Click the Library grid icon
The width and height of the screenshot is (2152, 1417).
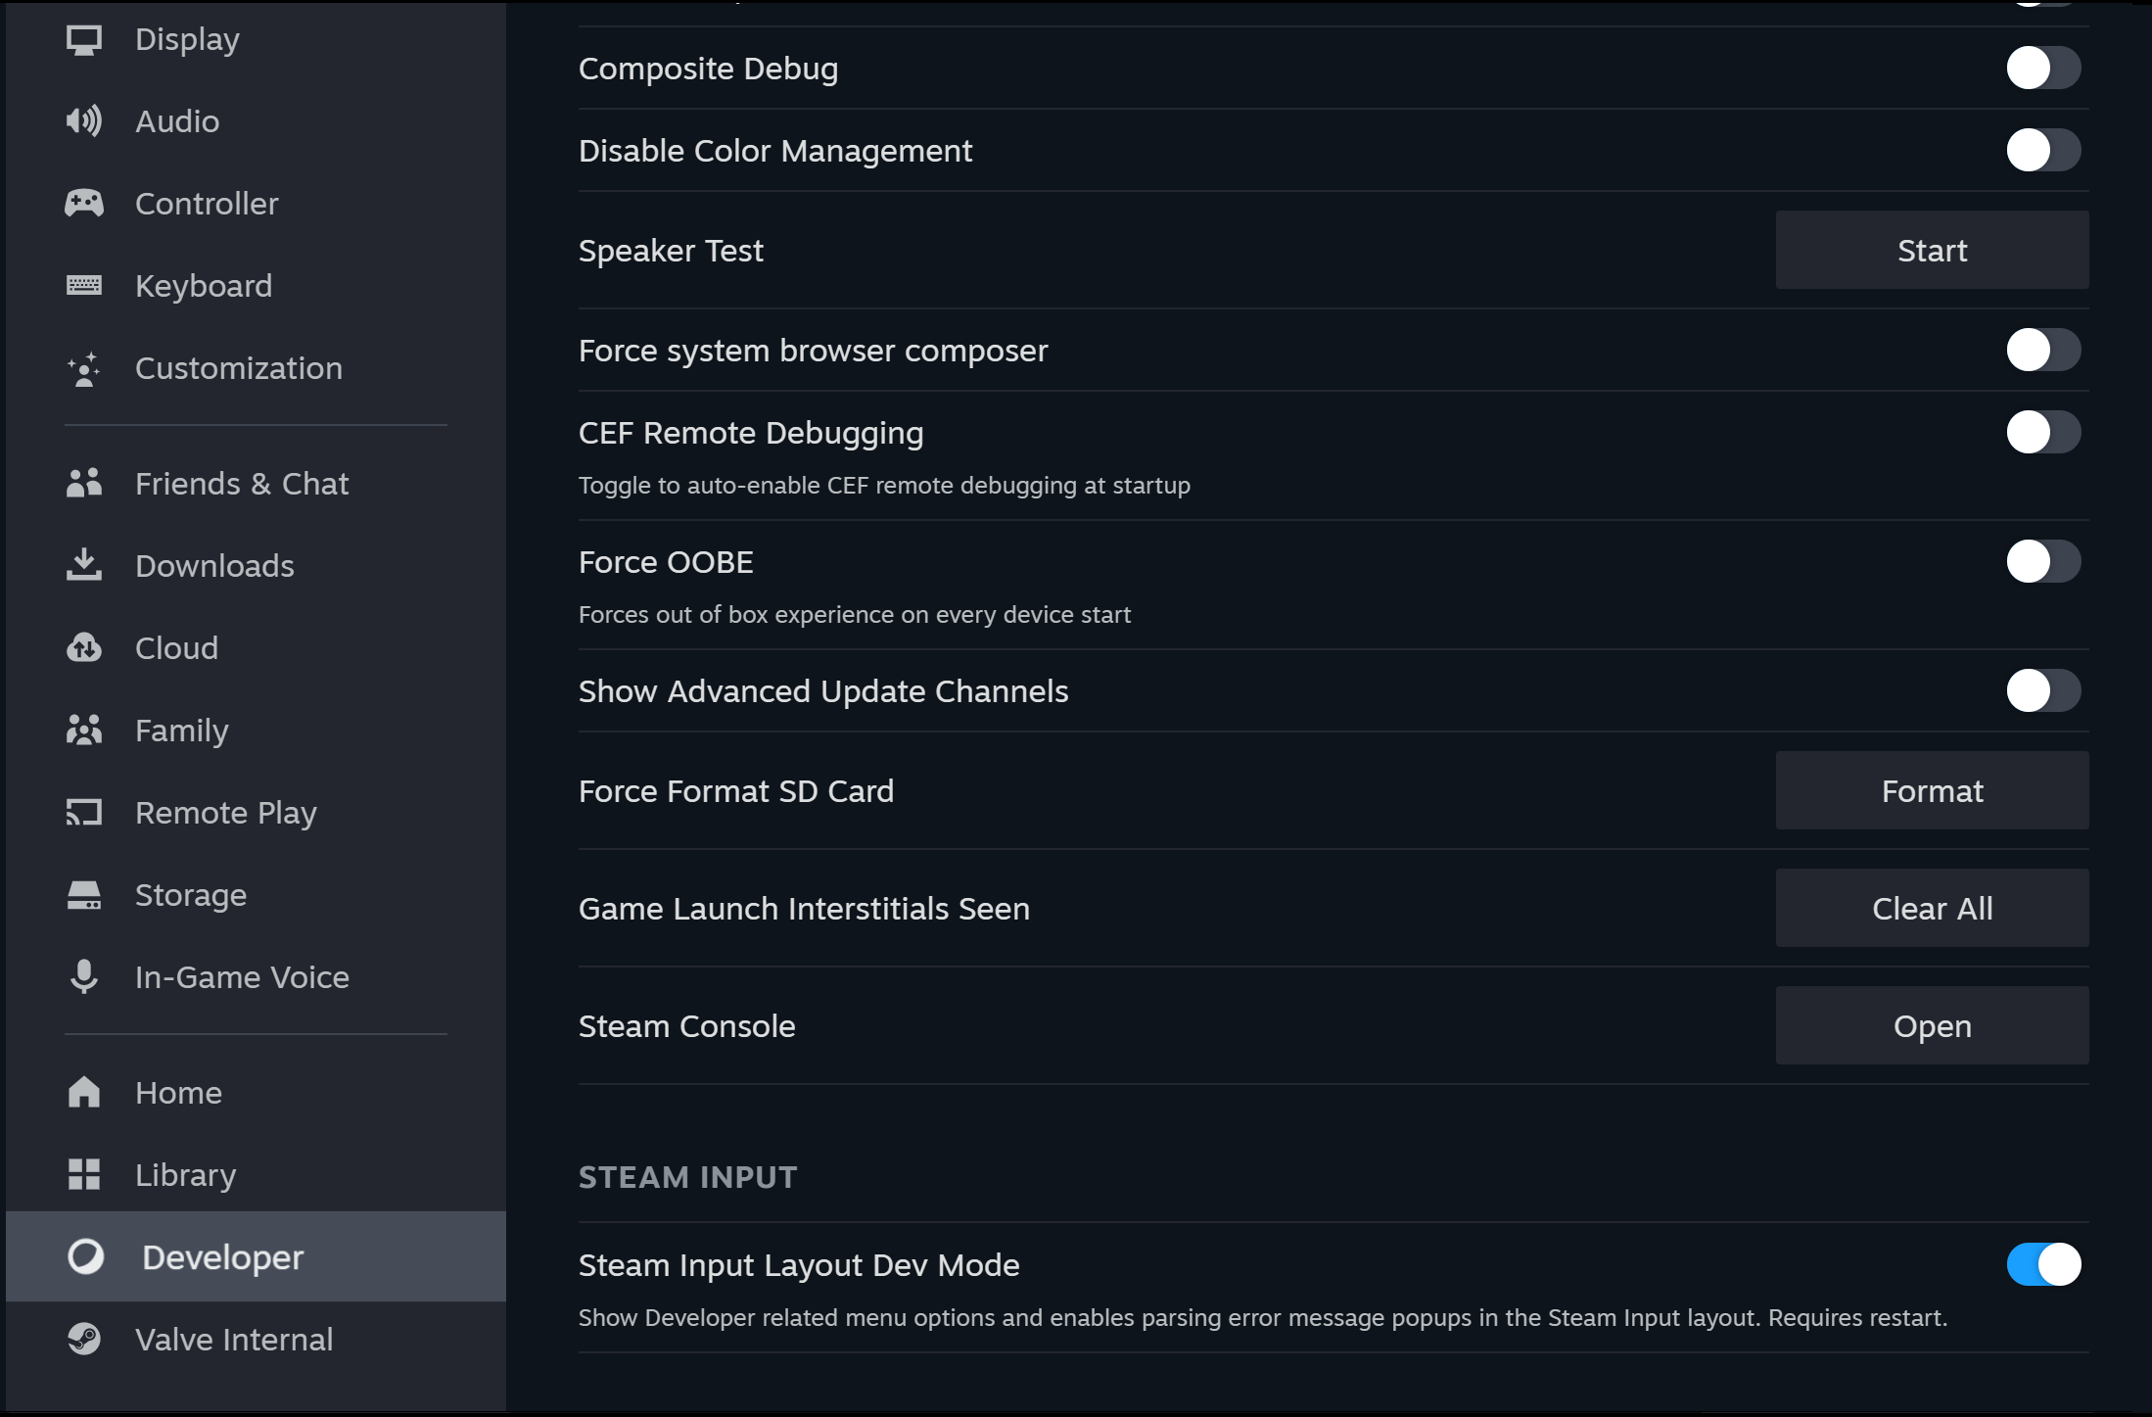[84, 1174]
